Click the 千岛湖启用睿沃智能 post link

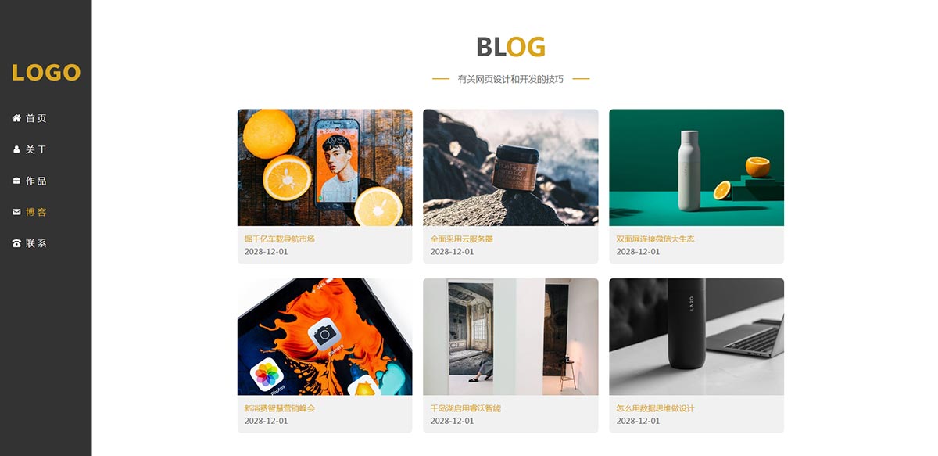pos(466,408)
